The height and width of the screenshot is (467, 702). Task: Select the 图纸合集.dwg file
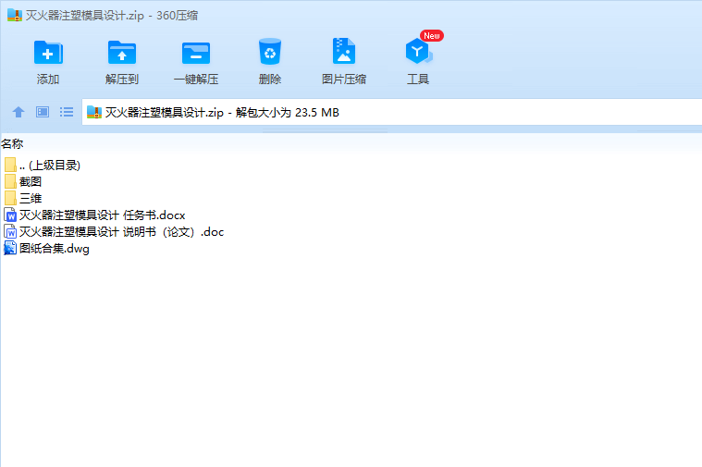(x=46, y=249)
